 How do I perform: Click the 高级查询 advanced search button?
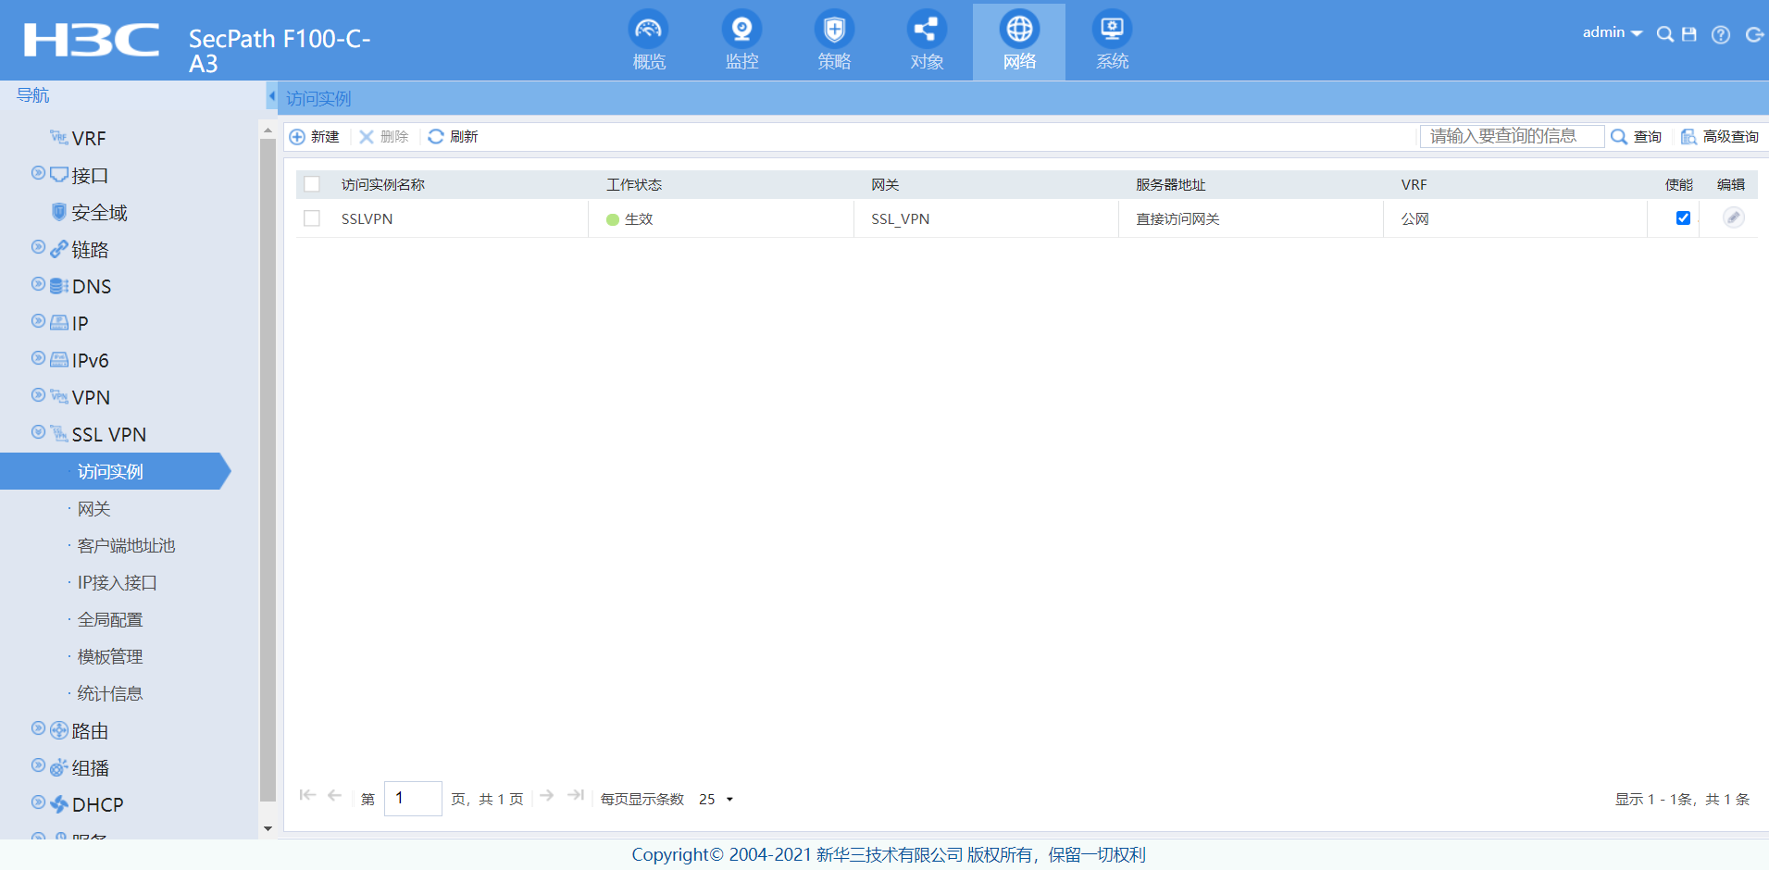pyautogui.click(x=1720, y=137)
